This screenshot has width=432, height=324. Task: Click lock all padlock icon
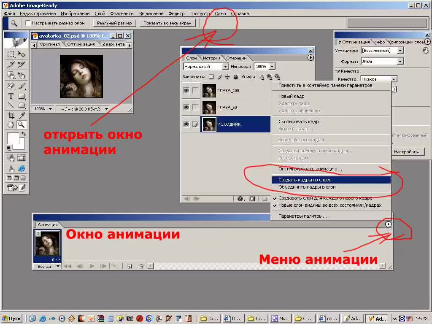pyautogui.click(x=235, y=77)
